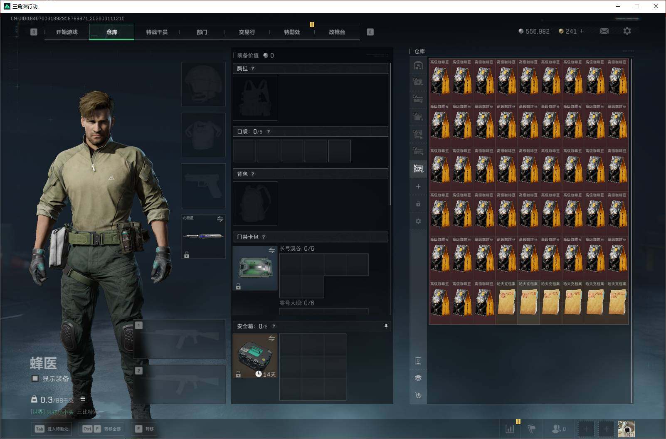Swap the 北极星 knife slot item

click(220, 219)
